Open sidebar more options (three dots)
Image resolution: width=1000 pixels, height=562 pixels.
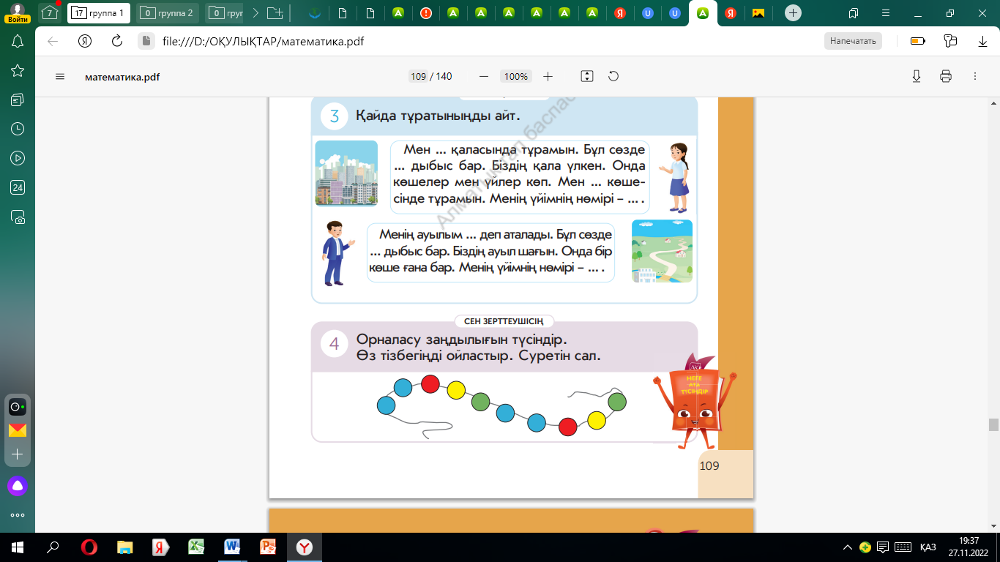[18, 515]
